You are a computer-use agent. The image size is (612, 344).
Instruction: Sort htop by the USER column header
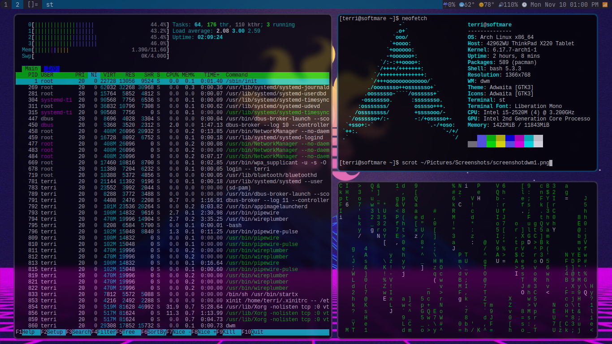click(x=47, y=75)
